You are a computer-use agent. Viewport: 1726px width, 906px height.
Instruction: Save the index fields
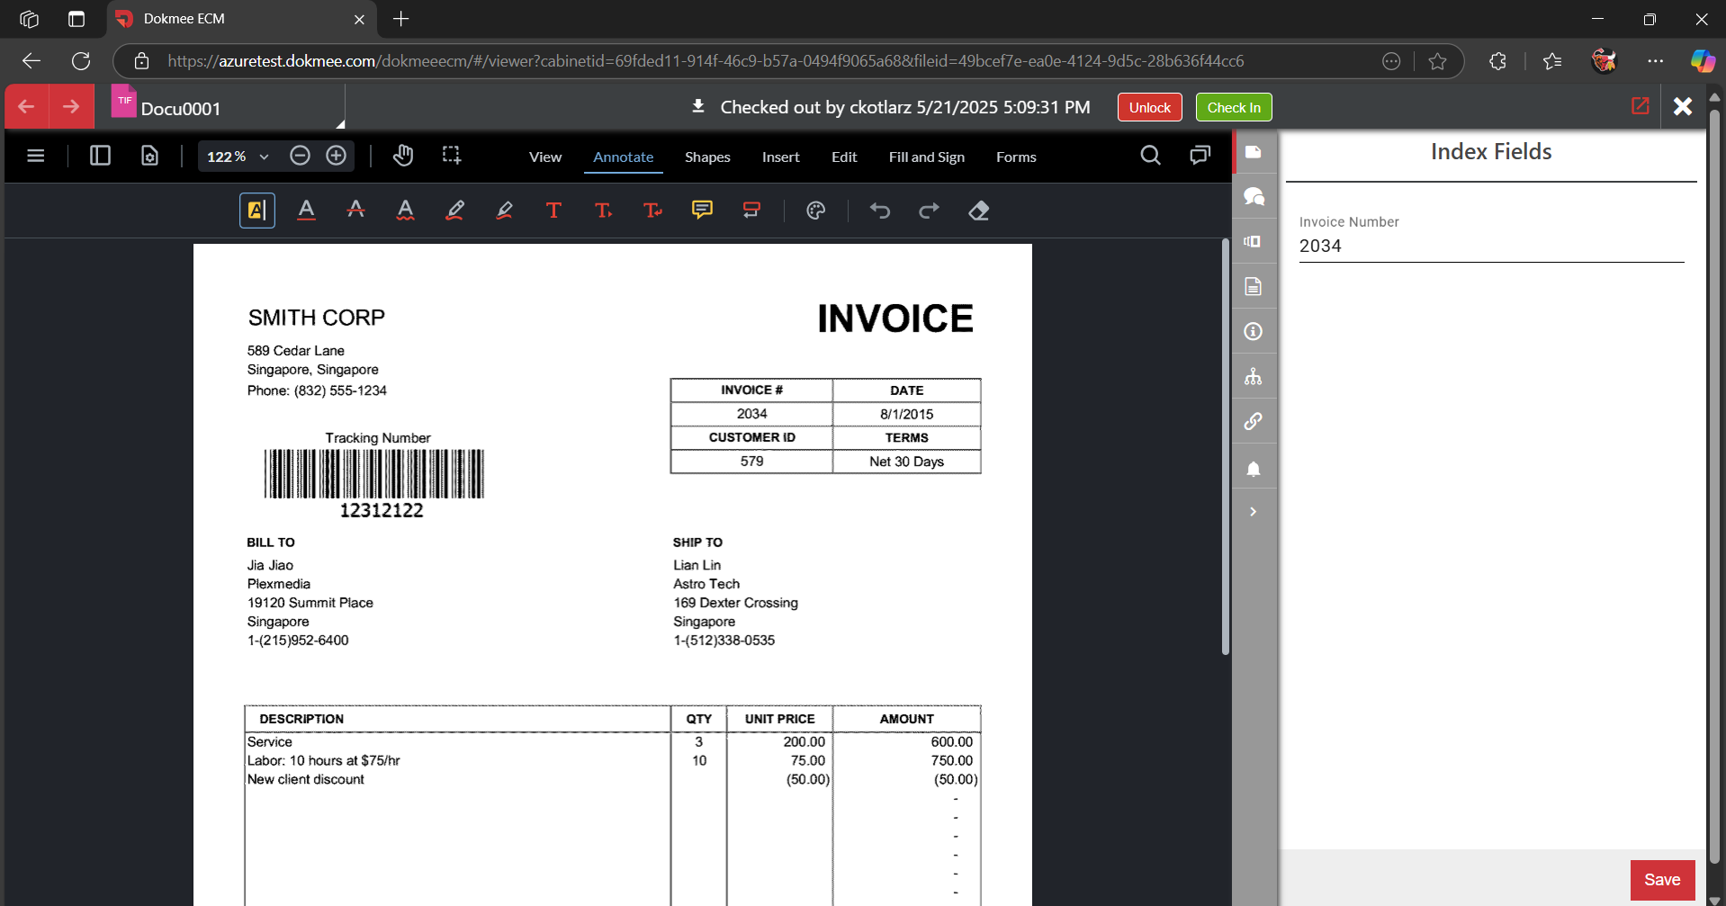coord(1662,880)
